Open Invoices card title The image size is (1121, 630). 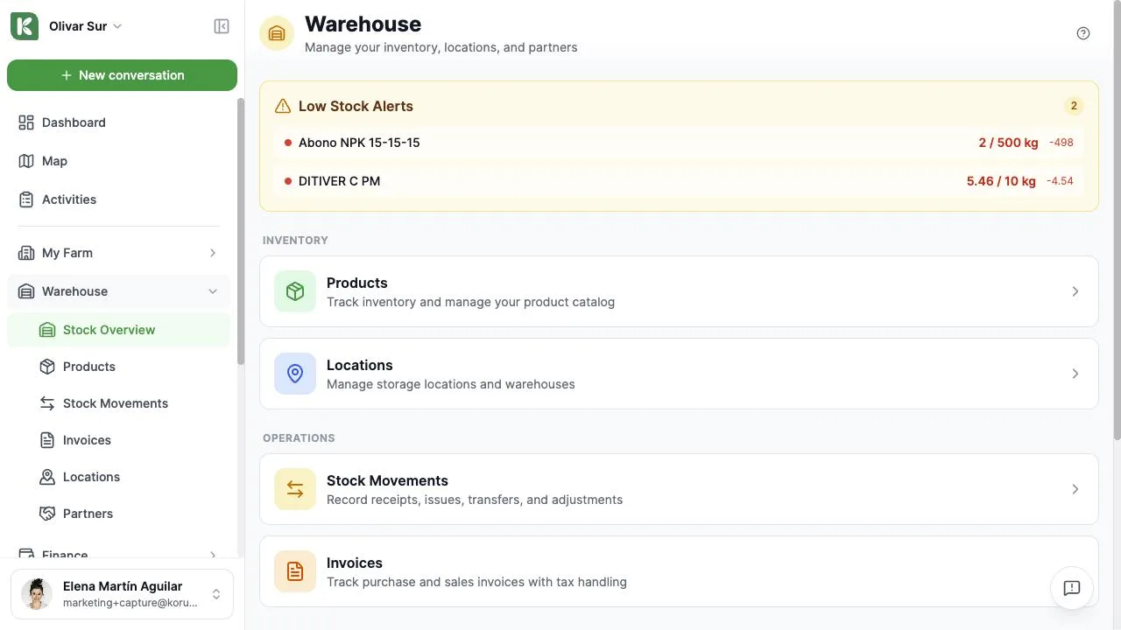click(355, 563)
